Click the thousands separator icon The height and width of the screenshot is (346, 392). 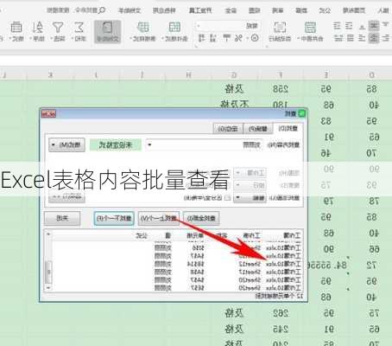pos(226,38)
